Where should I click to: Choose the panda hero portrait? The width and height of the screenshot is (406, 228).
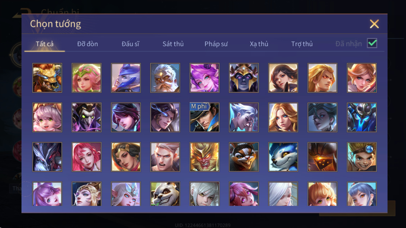[x=165, y=194]
